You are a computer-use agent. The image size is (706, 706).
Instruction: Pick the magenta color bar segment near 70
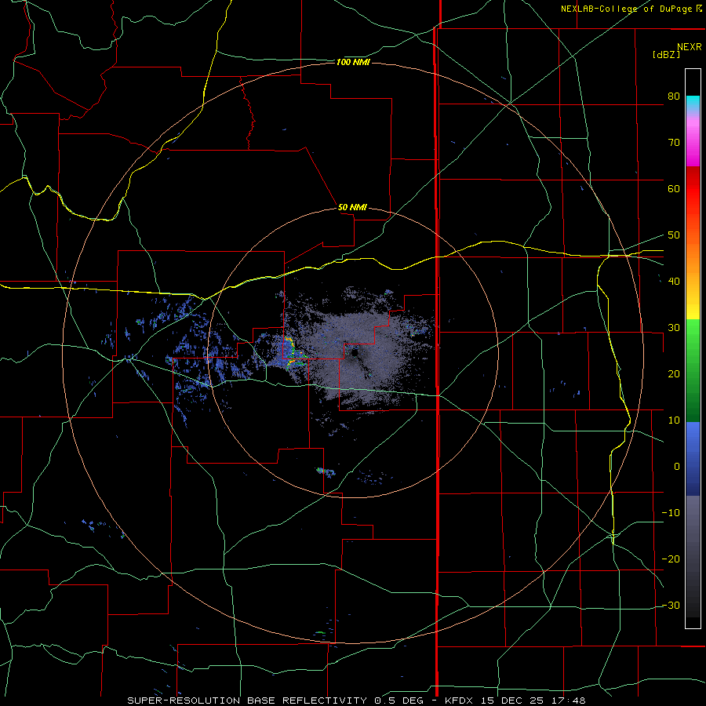693,148
